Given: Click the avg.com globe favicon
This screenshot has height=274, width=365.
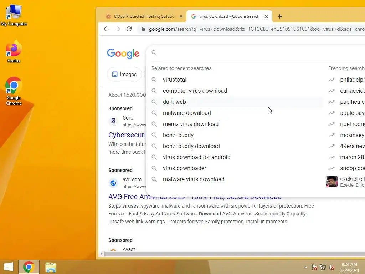Looking at the screenshot, I should click(113, 183).
